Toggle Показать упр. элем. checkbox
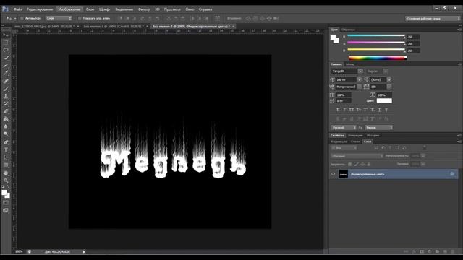Screen dimensions: 463x260 (80, 18)
